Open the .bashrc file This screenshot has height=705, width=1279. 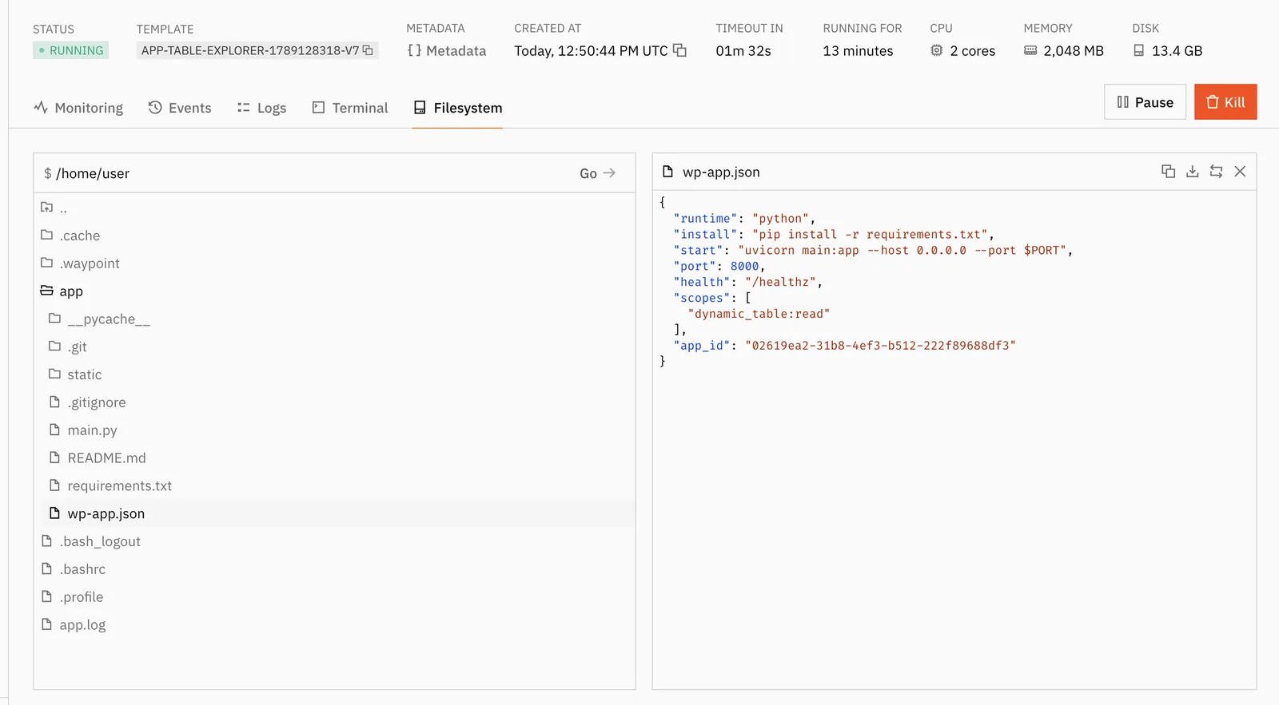point(334,569)
